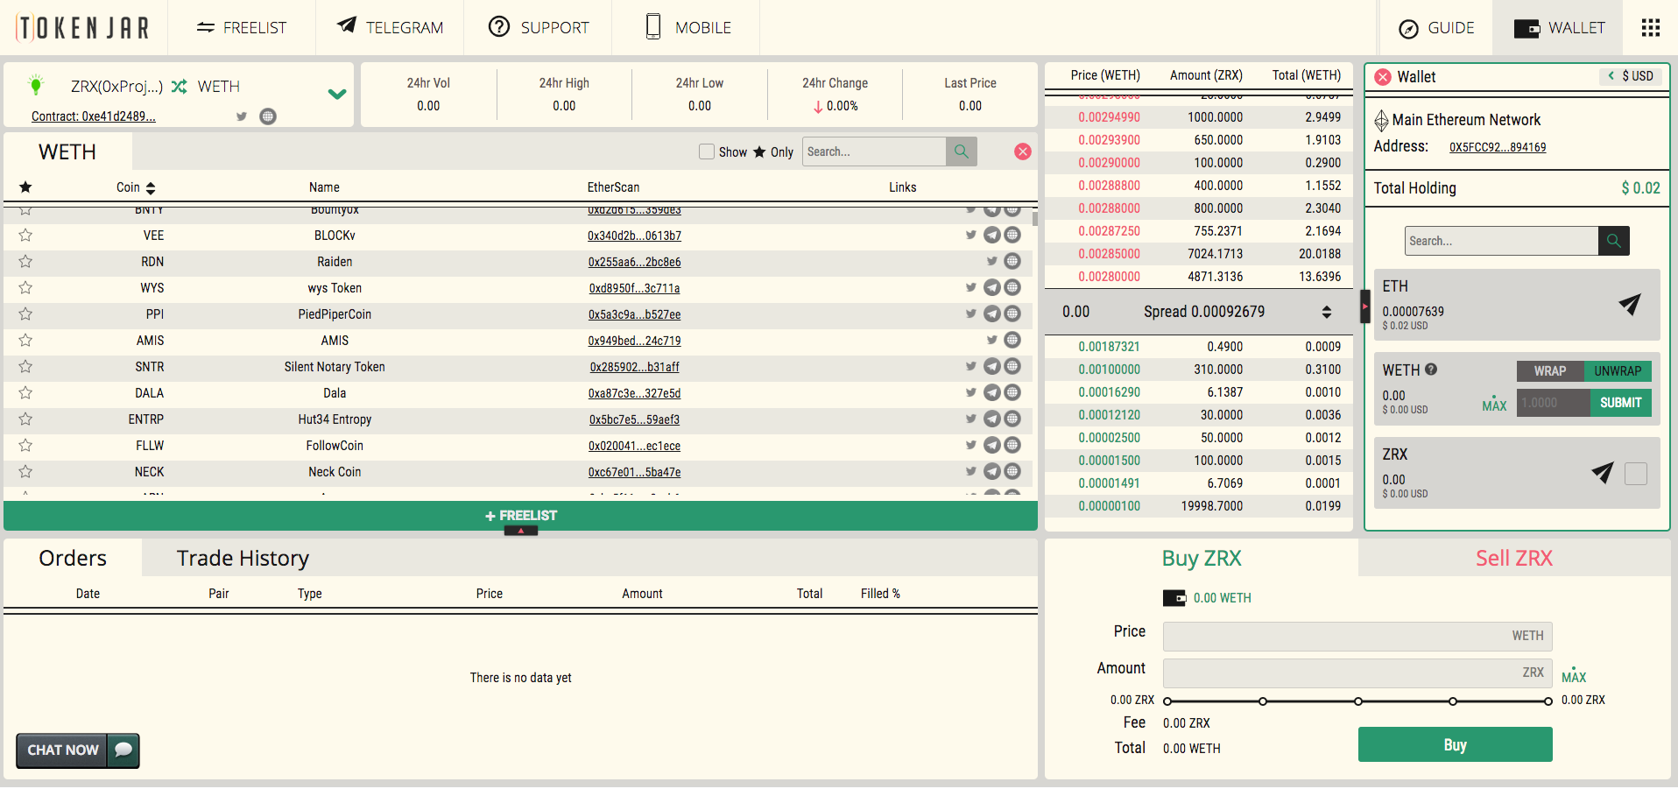1678x789 pixels.
Task: Open the apps grid menu icon
Action: point(1650,28)
